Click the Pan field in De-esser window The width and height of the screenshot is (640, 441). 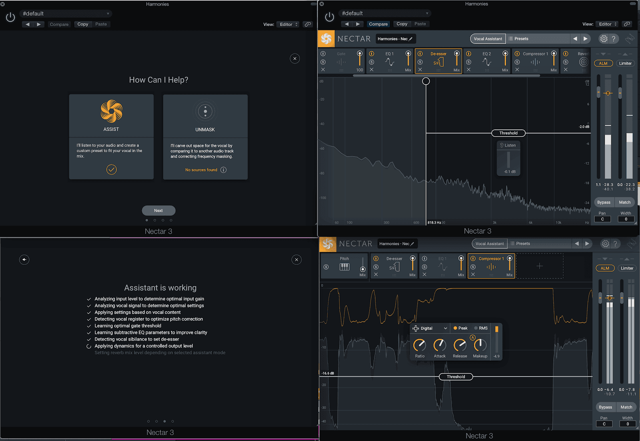tap(602, 219)
